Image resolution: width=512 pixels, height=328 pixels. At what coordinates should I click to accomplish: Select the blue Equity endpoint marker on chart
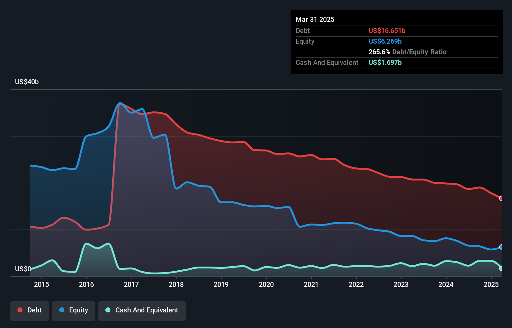click(x=501, y=247)
